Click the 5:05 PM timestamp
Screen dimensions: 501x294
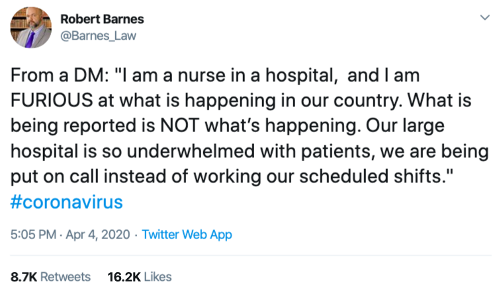[x=32, y=234]
